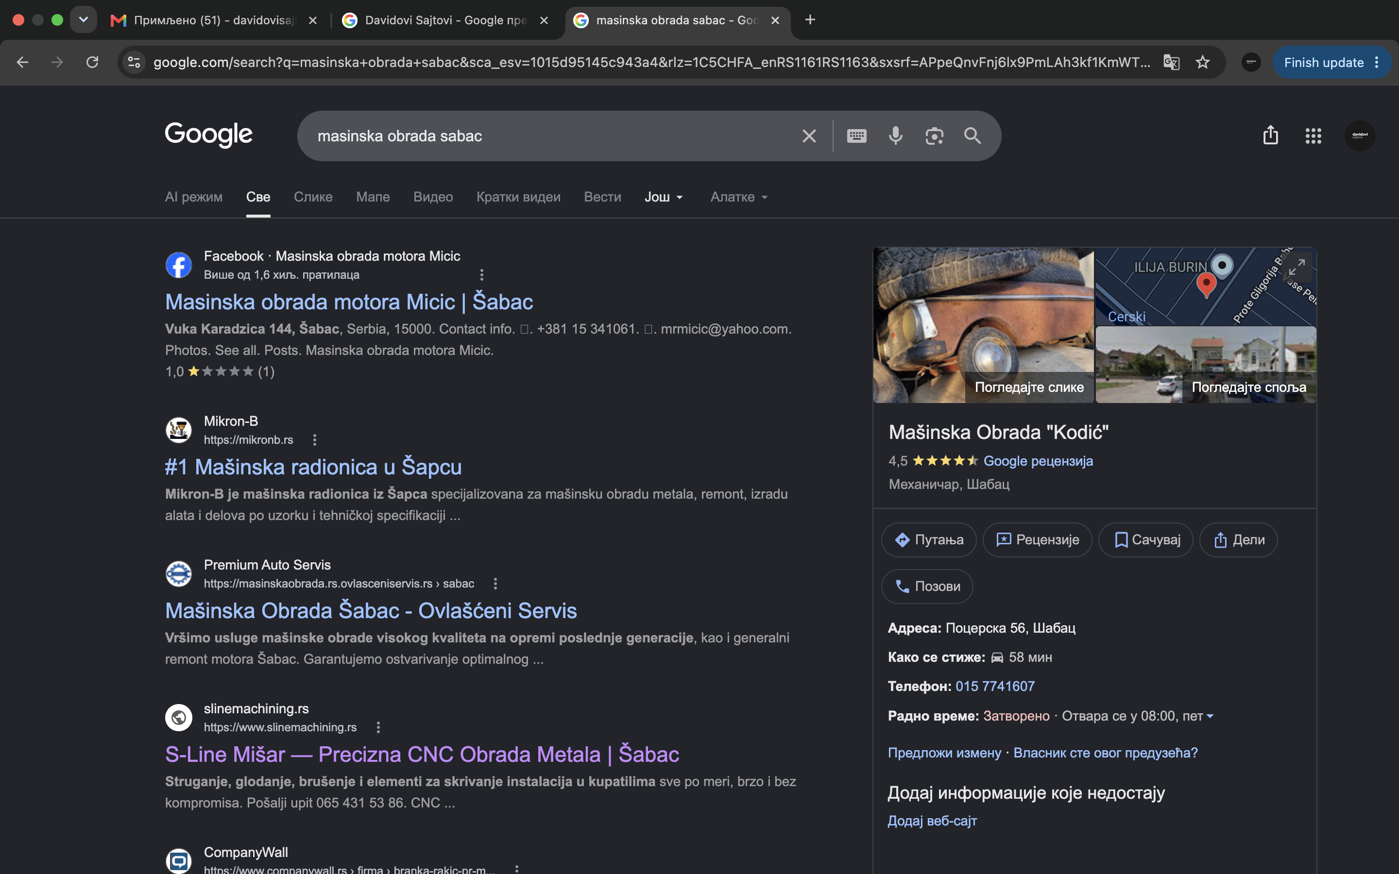Click the share icon beside apps grid
This screenshot has height=874, width=1399.
[x=1270, y=135]
